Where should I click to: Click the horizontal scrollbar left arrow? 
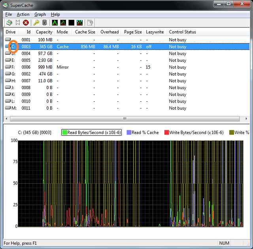pos(6,119)
